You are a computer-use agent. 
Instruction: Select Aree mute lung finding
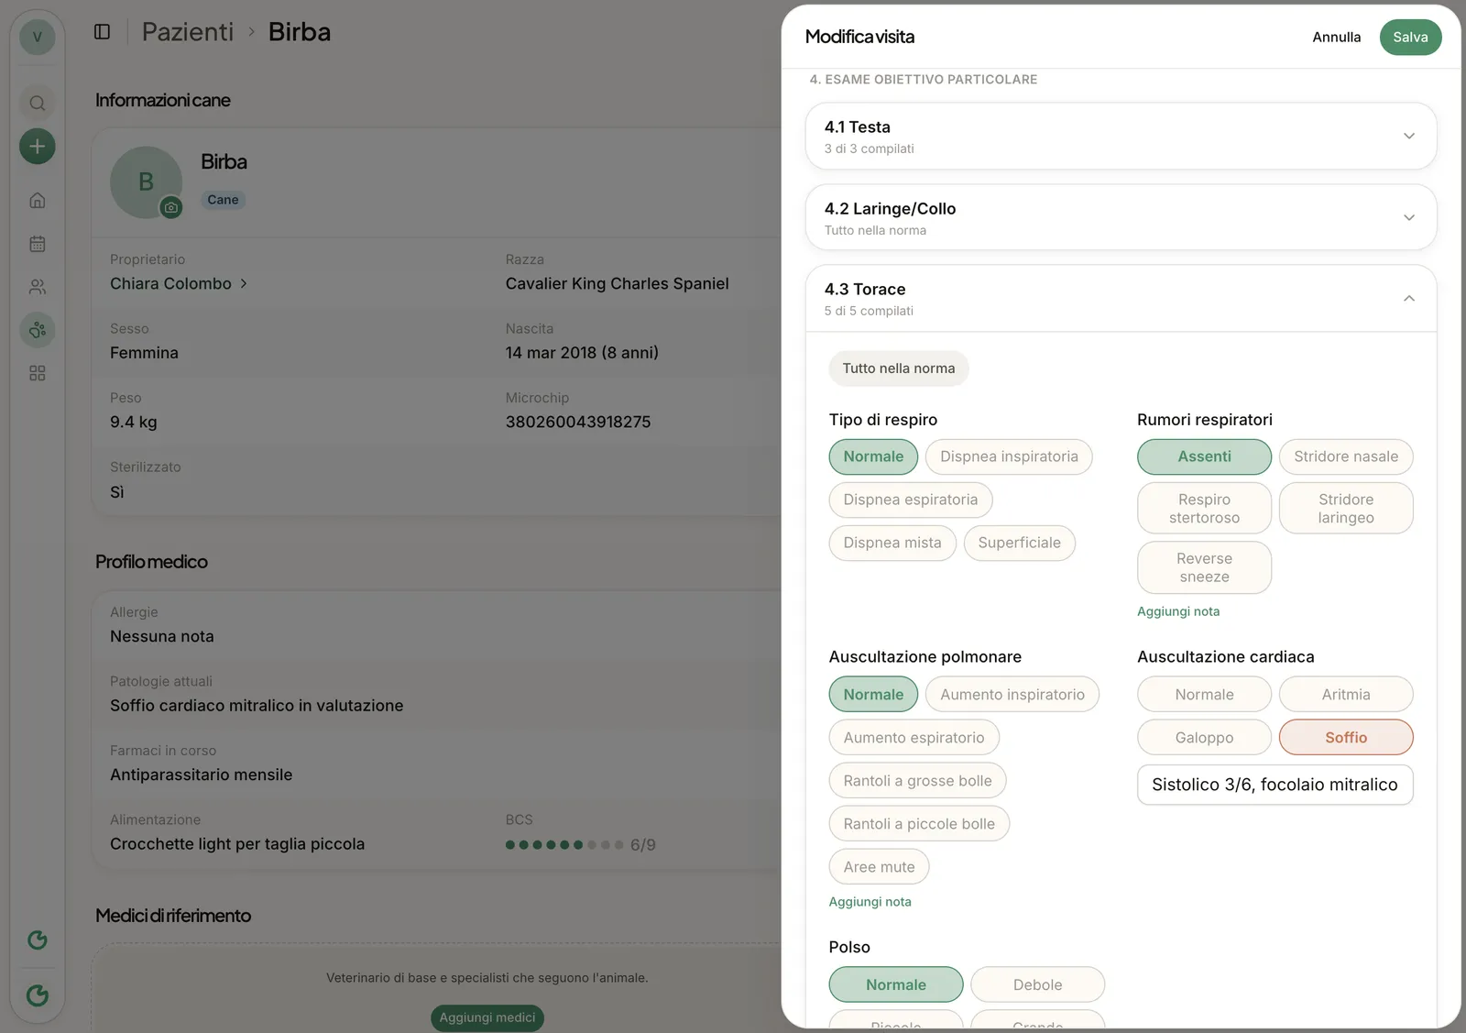point(879,867)
